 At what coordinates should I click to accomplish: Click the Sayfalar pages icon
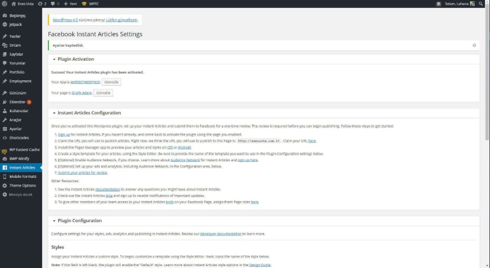click(x=5, y=54)
